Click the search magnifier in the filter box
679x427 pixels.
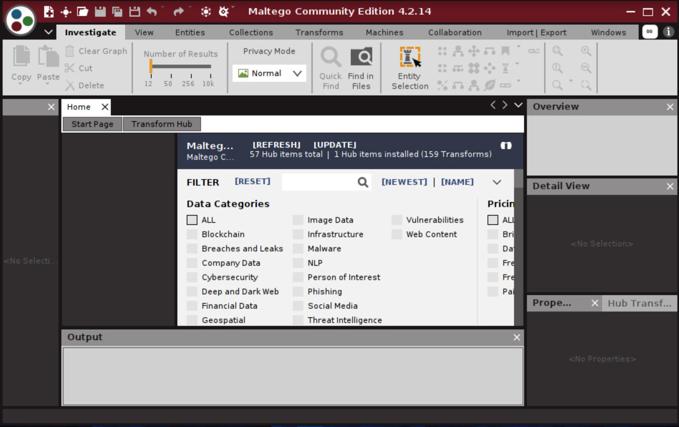pyautogui.click(x=363, y=182)
